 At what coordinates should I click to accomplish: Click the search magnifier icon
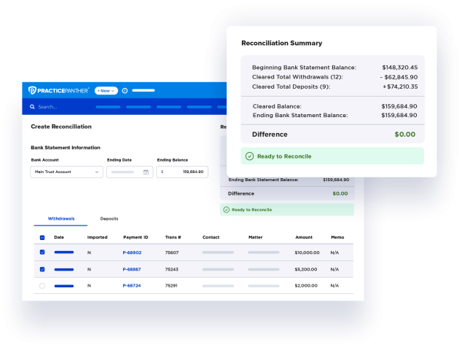tap(32, 107)
